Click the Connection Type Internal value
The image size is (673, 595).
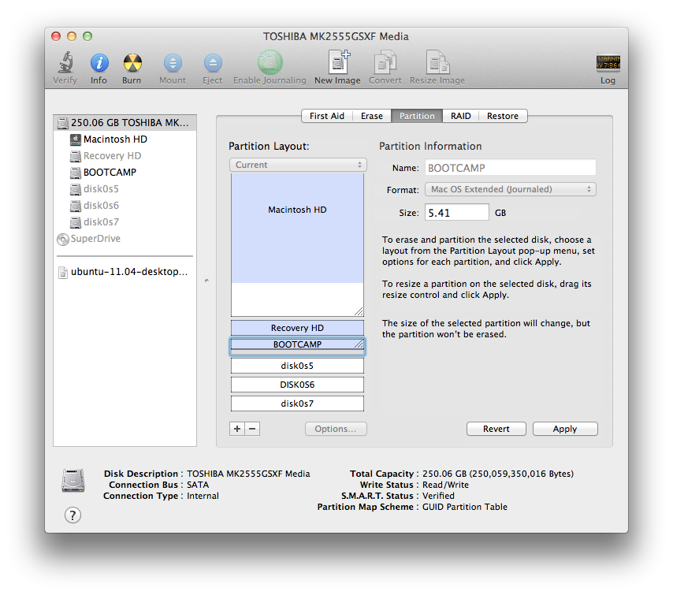pyautogui.click(x=203, y=496)
